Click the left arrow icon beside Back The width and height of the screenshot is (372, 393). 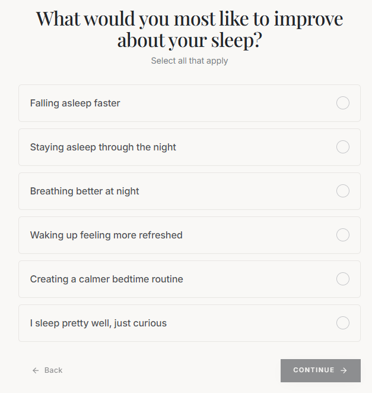(x=36, y=370)
